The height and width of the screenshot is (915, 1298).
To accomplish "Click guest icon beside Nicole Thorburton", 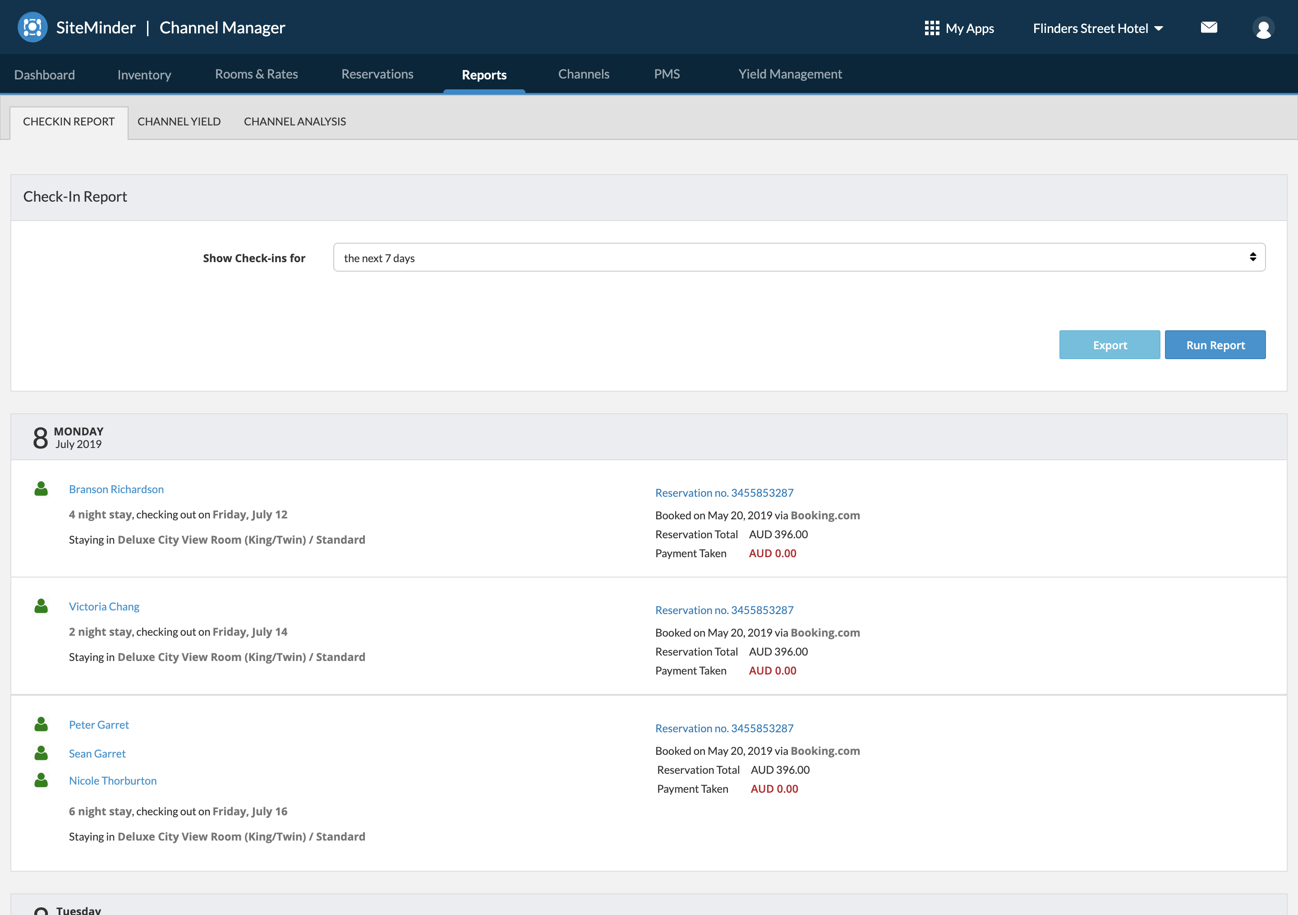I will [x=41, y=780].
